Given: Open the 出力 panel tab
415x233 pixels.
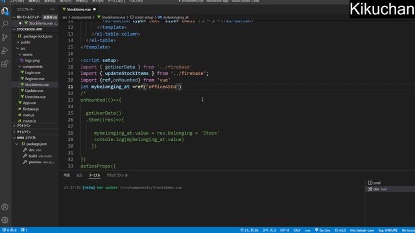Looking at the screenshot, I should [x=79, y=175].
